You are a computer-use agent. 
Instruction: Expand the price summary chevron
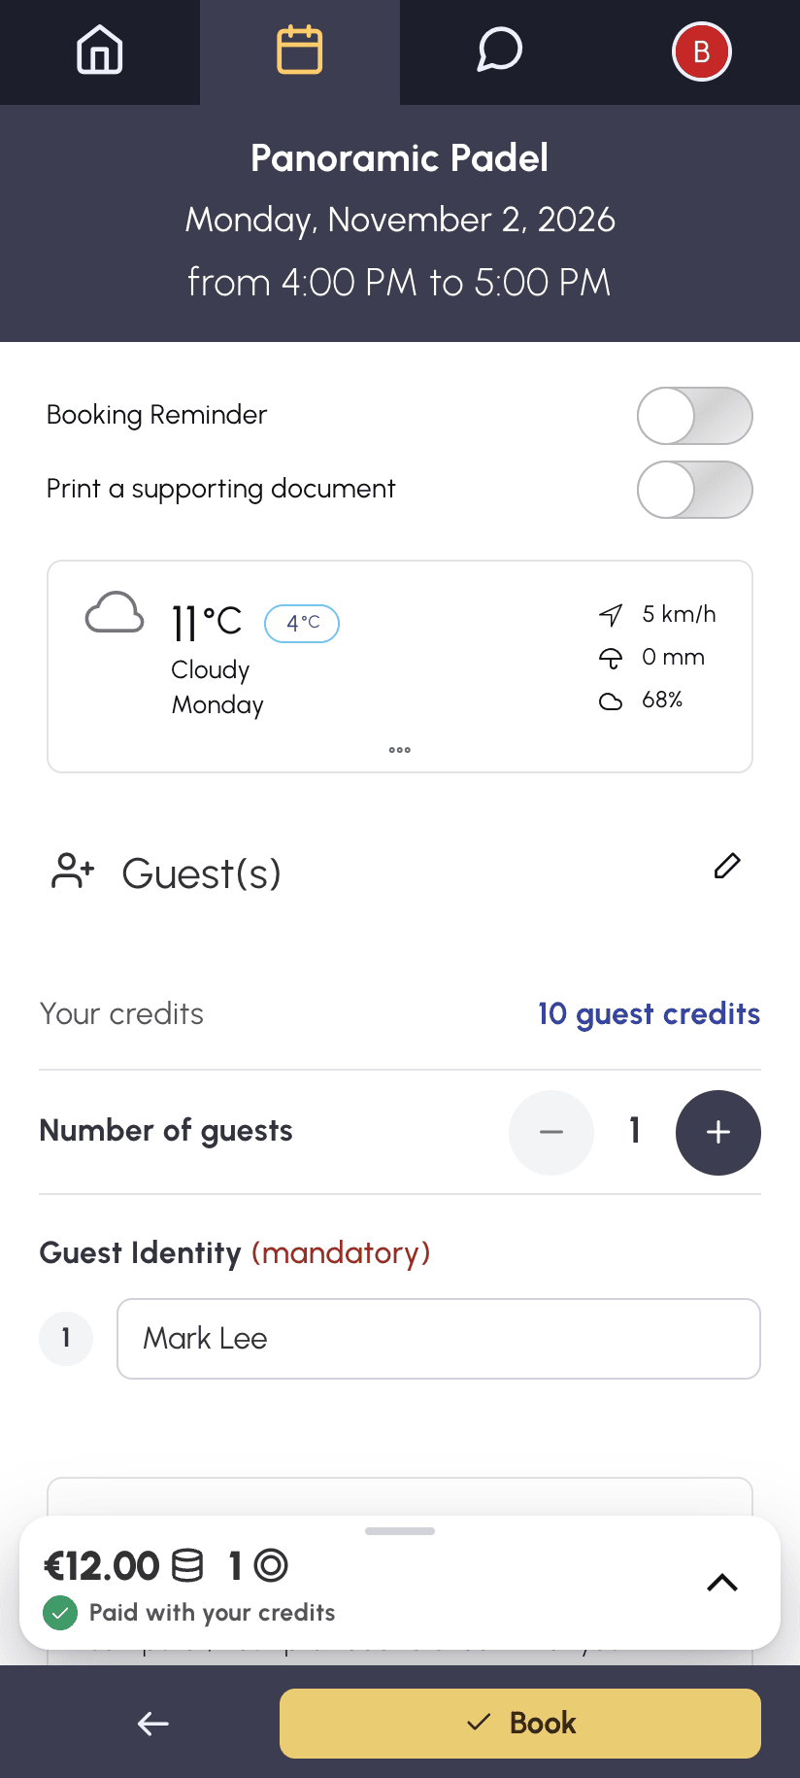pos(722,1583)
